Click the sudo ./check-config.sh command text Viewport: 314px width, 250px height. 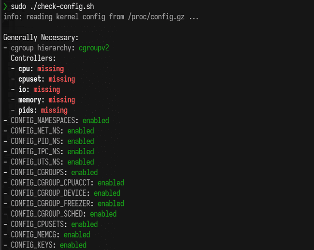(53, 6)
